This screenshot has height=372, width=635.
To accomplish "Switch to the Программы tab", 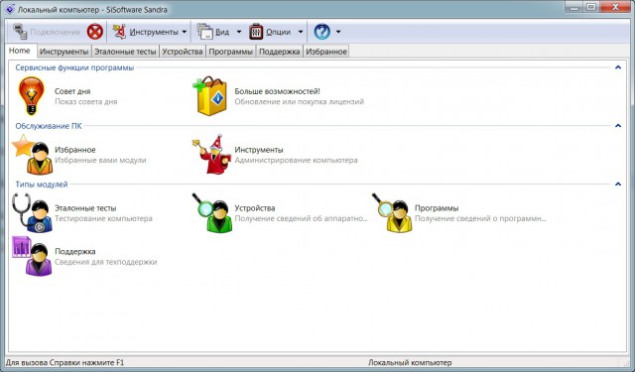I will pyautogui.click(x=231, y=52).
